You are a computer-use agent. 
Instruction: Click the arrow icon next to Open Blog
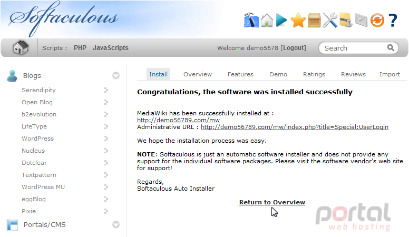(106, 102)
